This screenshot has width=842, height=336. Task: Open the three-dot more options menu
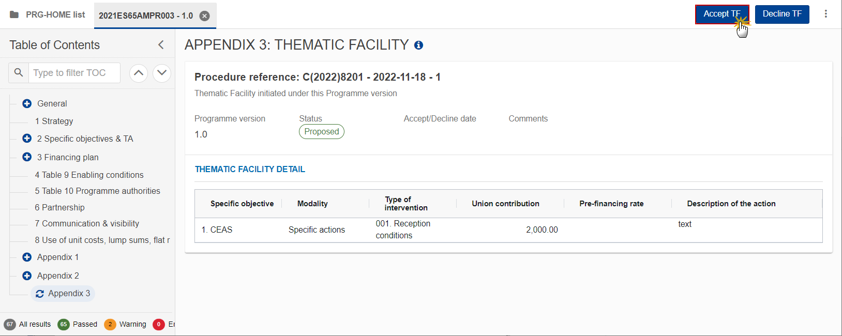pos(825,14)
